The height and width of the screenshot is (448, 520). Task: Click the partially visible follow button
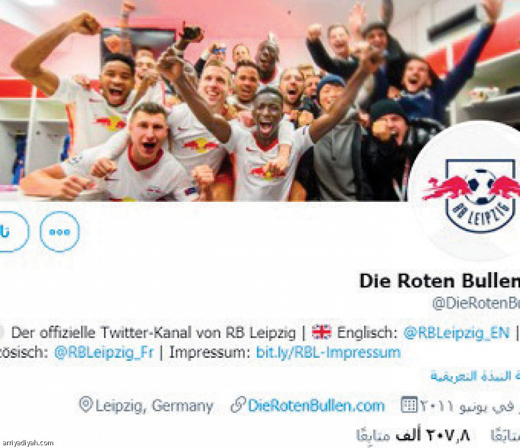click(x=13, y=231)
